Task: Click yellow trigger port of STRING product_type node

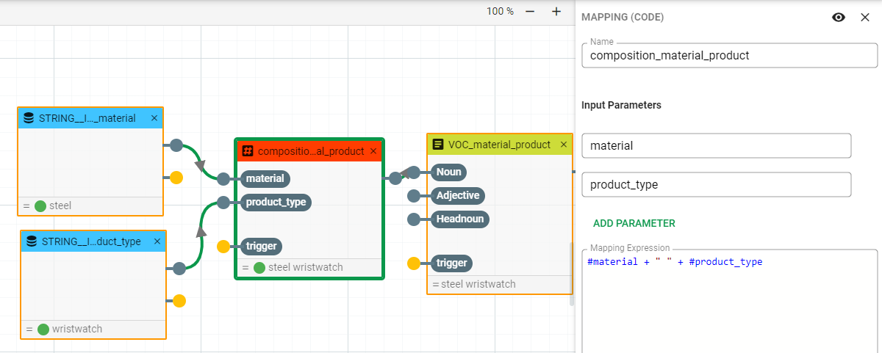Action: (x=179, y=300)
